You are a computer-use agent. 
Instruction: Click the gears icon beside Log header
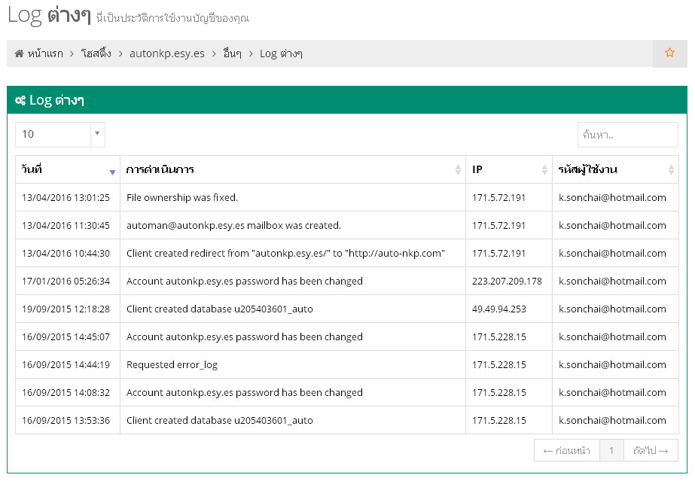pyautogui.click(x=20, y=100)
